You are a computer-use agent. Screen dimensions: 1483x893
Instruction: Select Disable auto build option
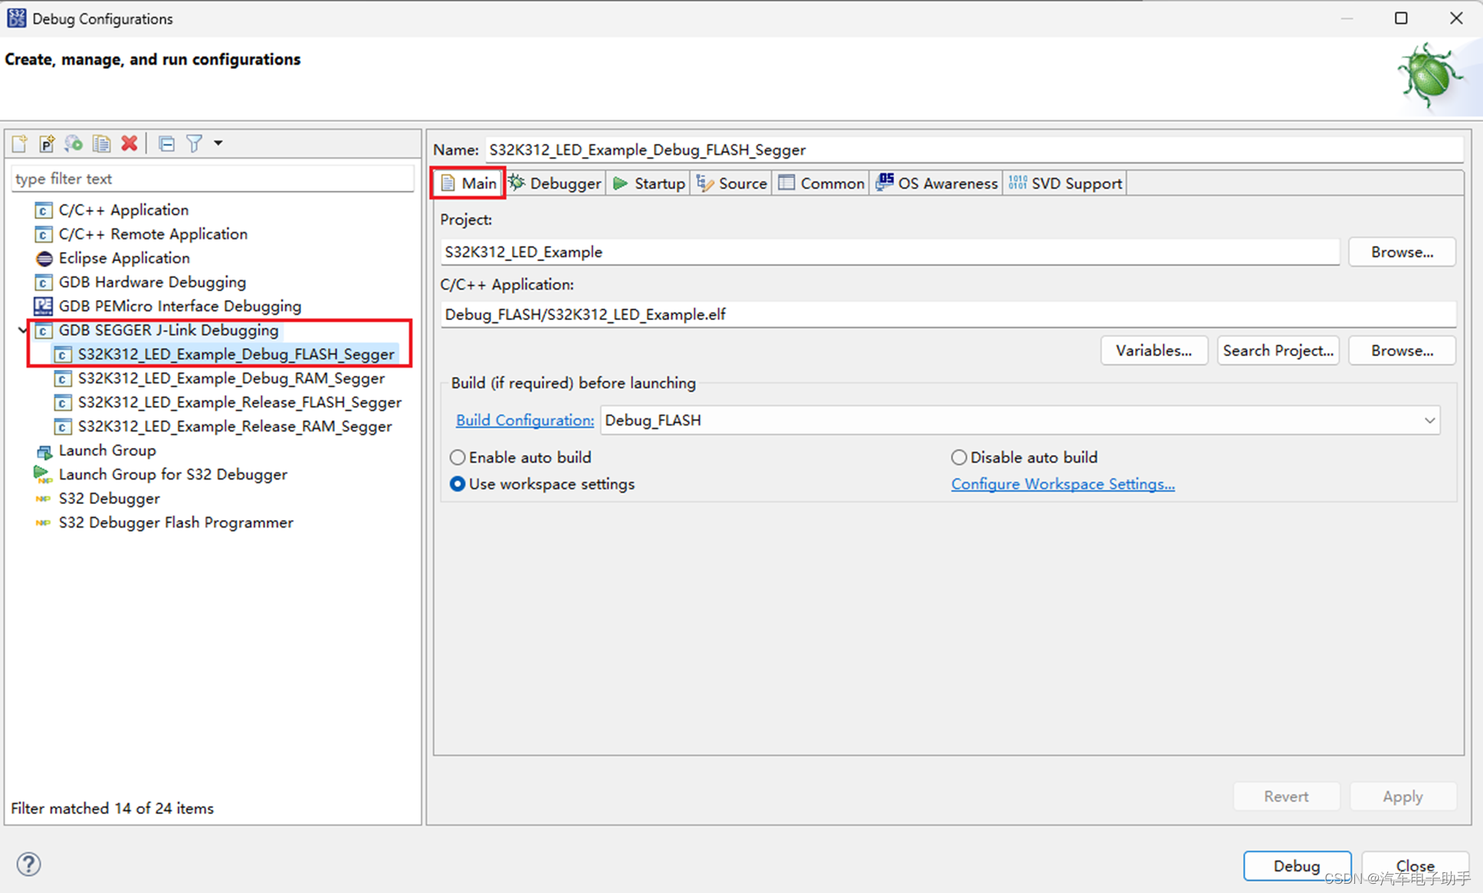(959, 457)
